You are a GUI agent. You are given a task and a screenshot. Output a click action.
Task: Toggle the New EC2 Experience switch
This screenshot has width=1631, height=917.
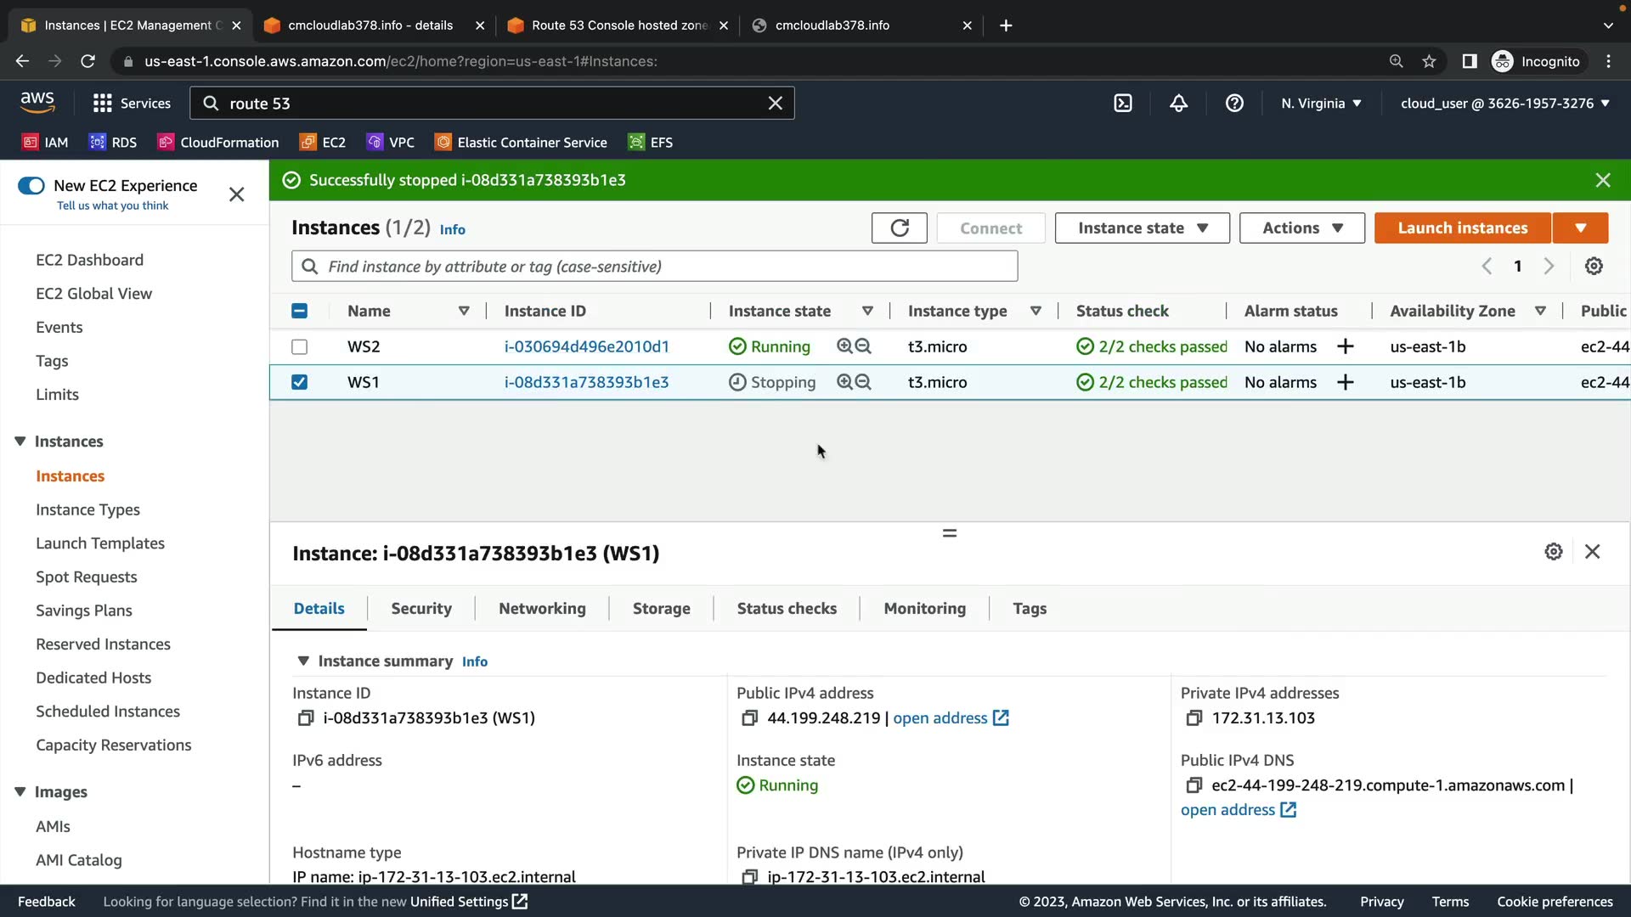(x=31, y=186)
